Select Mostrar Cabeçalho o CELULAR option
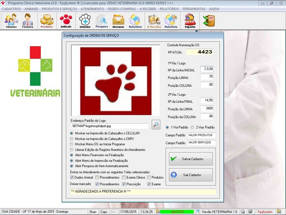Viewport: 286px width, 215px height. pos(71,133)
